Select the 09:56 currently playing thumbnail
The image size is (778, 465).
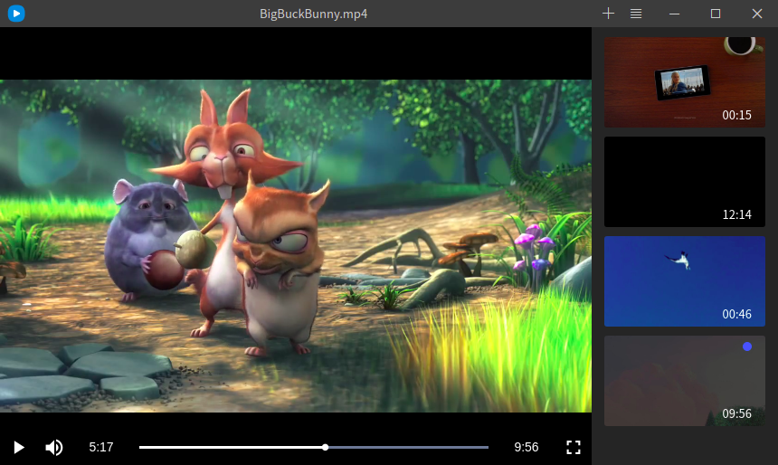[684, 381]
